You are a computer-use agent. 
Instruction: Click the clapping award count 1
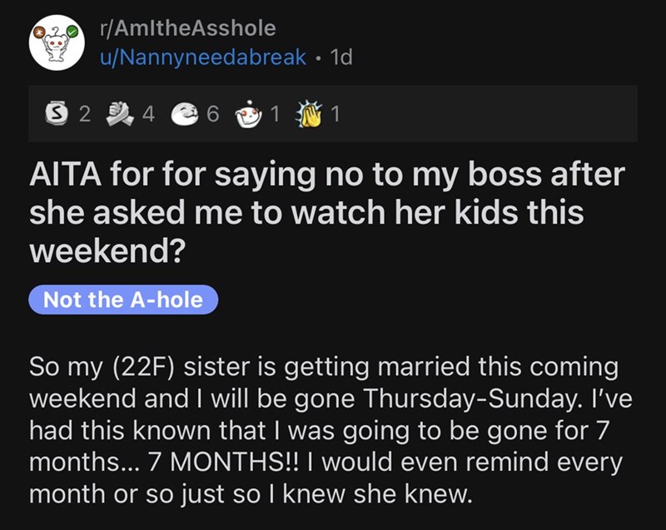tap(335, 116)
